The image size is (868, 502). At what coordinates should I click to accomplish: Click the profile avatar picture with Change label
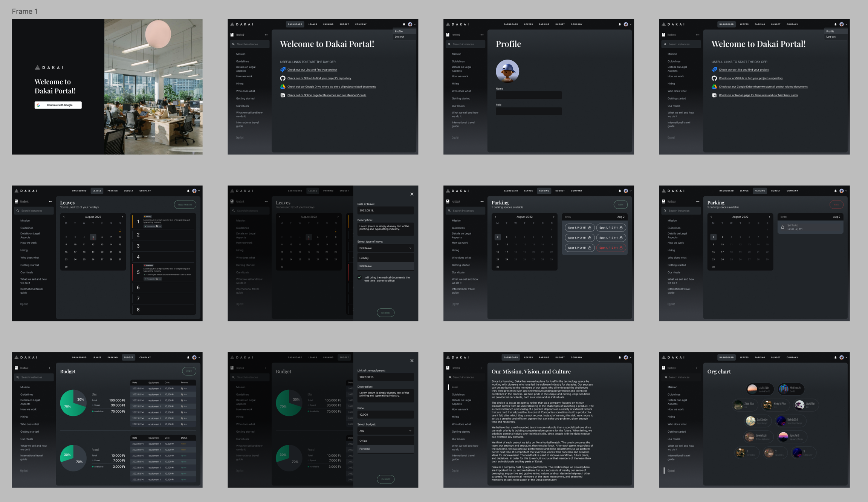(507, 71)
